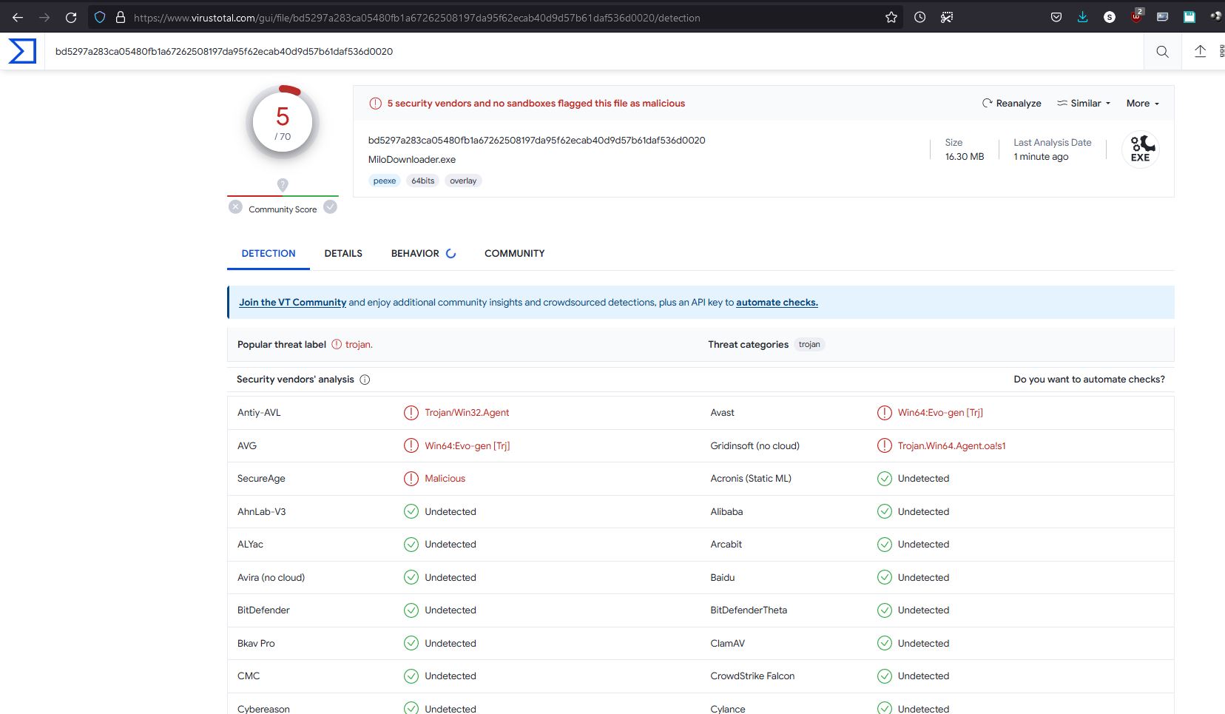Click MiloDownloader.exe file name
Viewport: 1225px width, 714px height.
point(412,160)
